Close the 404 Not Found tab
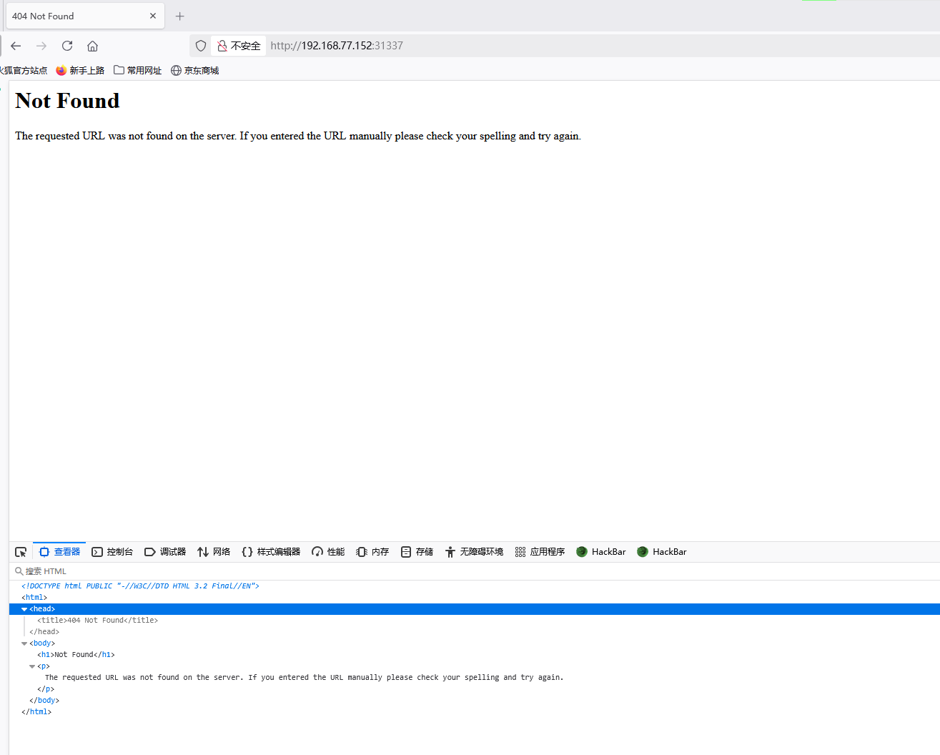The image size is (940, 755). [153, 16]
